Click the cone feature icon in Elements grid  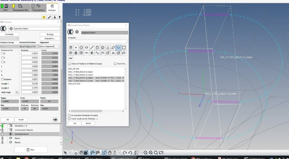[108, 48]
